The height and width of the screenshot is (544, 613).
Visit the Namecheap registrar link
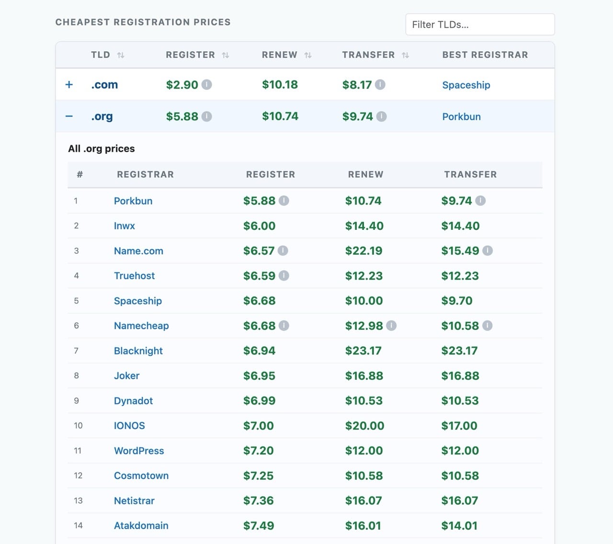click(141, 326)
